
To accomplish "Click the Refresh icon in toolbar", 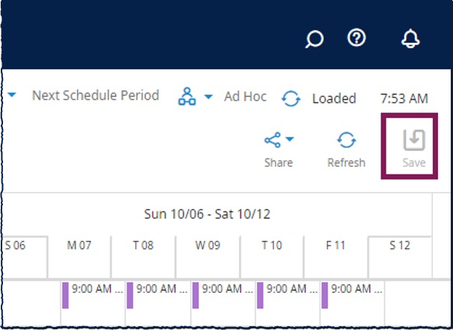I will tap(346, 140).
